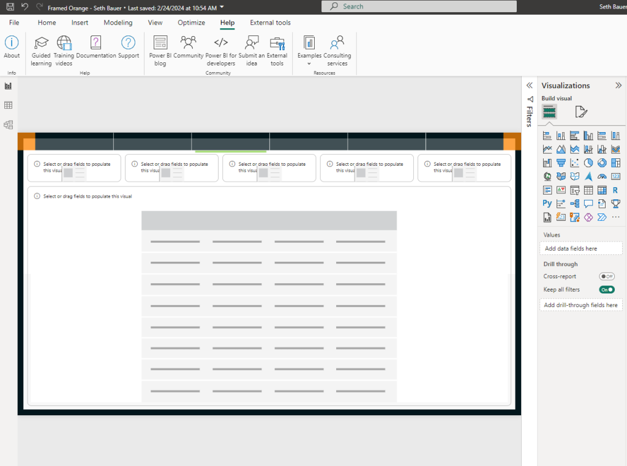627x466 pixels.
Task: Select the decomposition tree visual
Action: click(574, 204)
